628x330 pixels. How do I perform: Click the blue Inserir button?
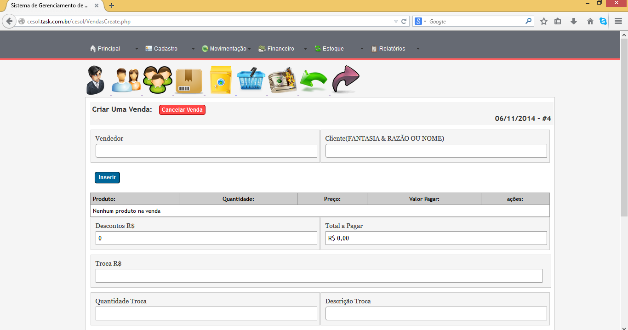(x=107, y=177)
